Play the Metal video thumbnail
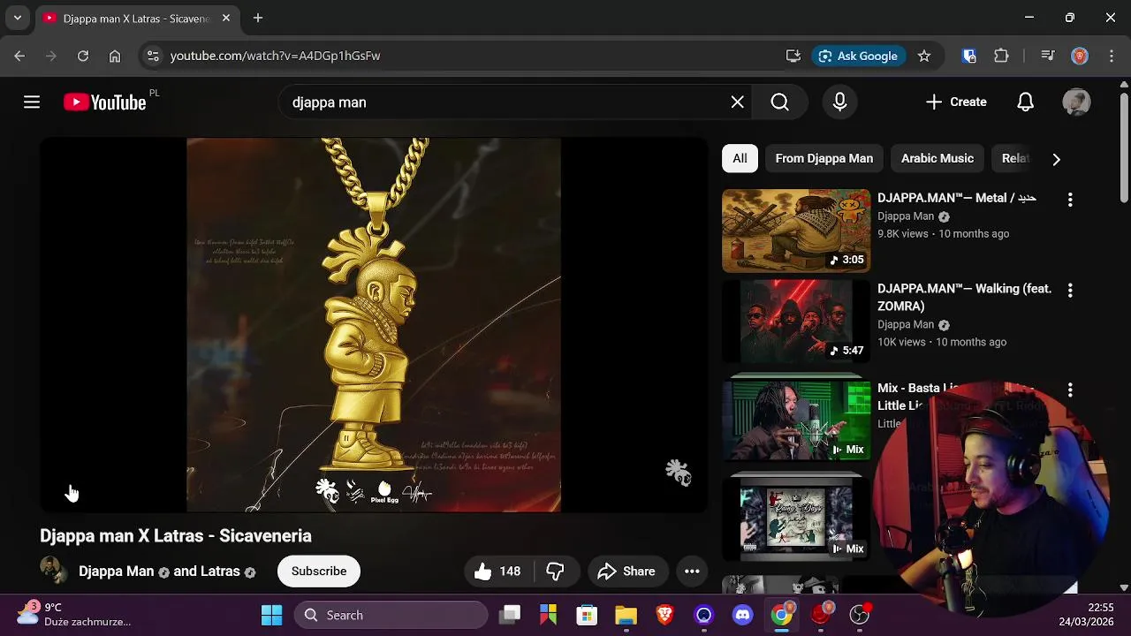The width and height of the screenshot is (1131, 636). click(796, 231)
